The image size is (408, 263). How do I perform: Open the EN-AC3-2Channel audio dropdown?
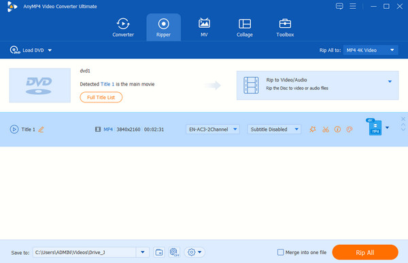[213, 129]
